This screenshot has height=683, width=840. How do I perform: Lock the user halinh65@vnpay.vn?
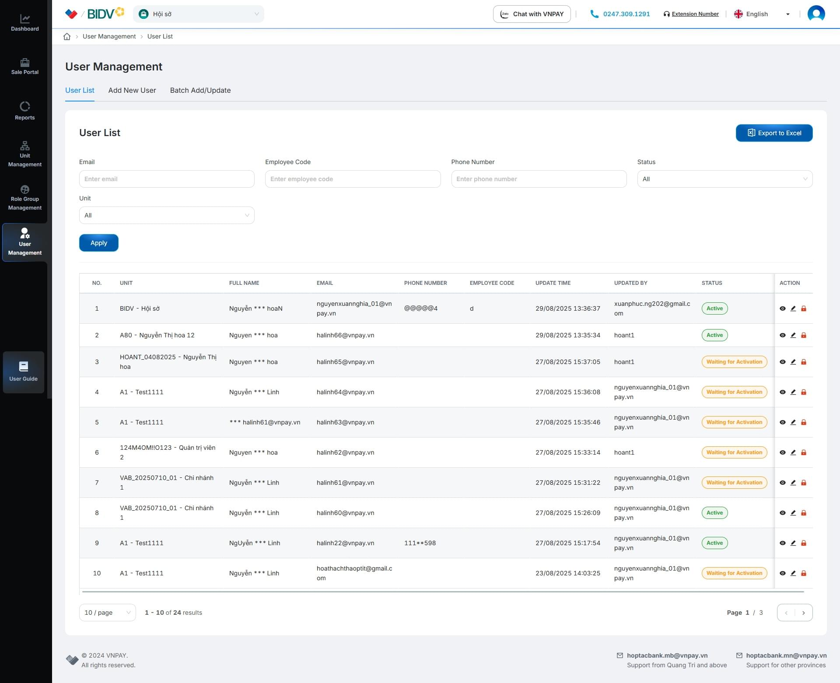(x=804, y=362)
